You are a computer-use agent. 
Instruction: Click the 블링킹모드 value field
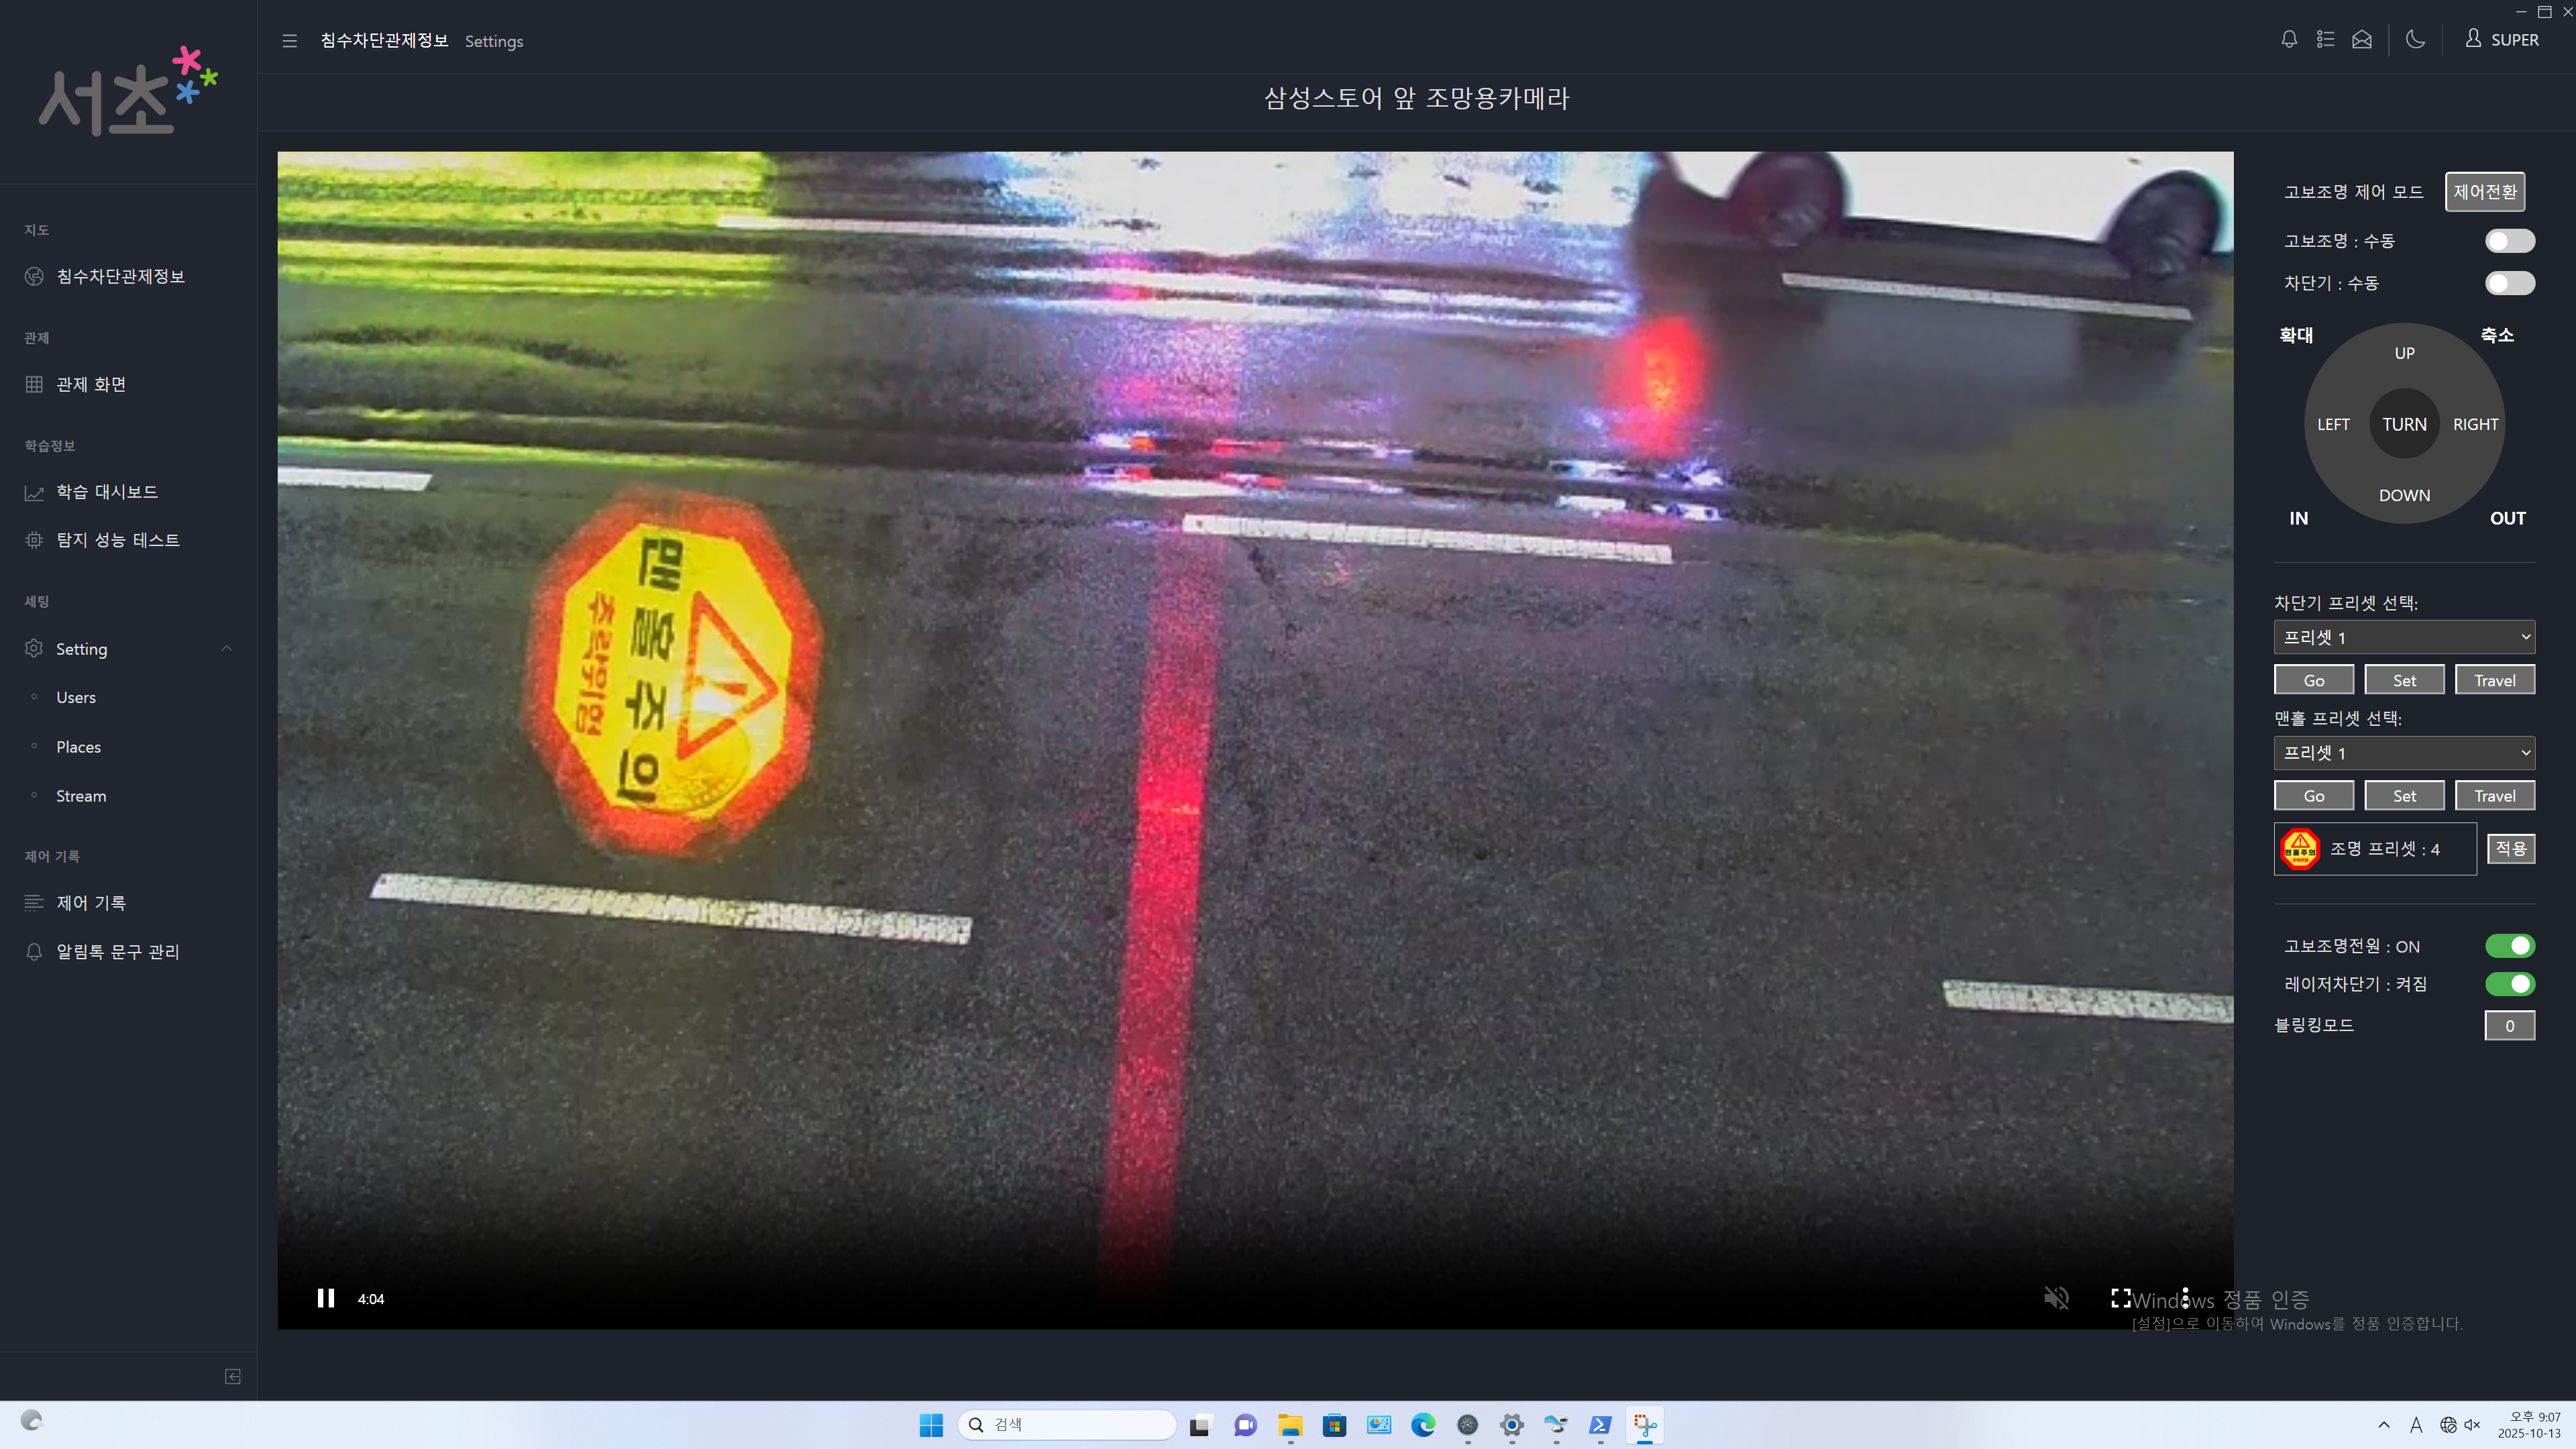tap(2509, 1026)
